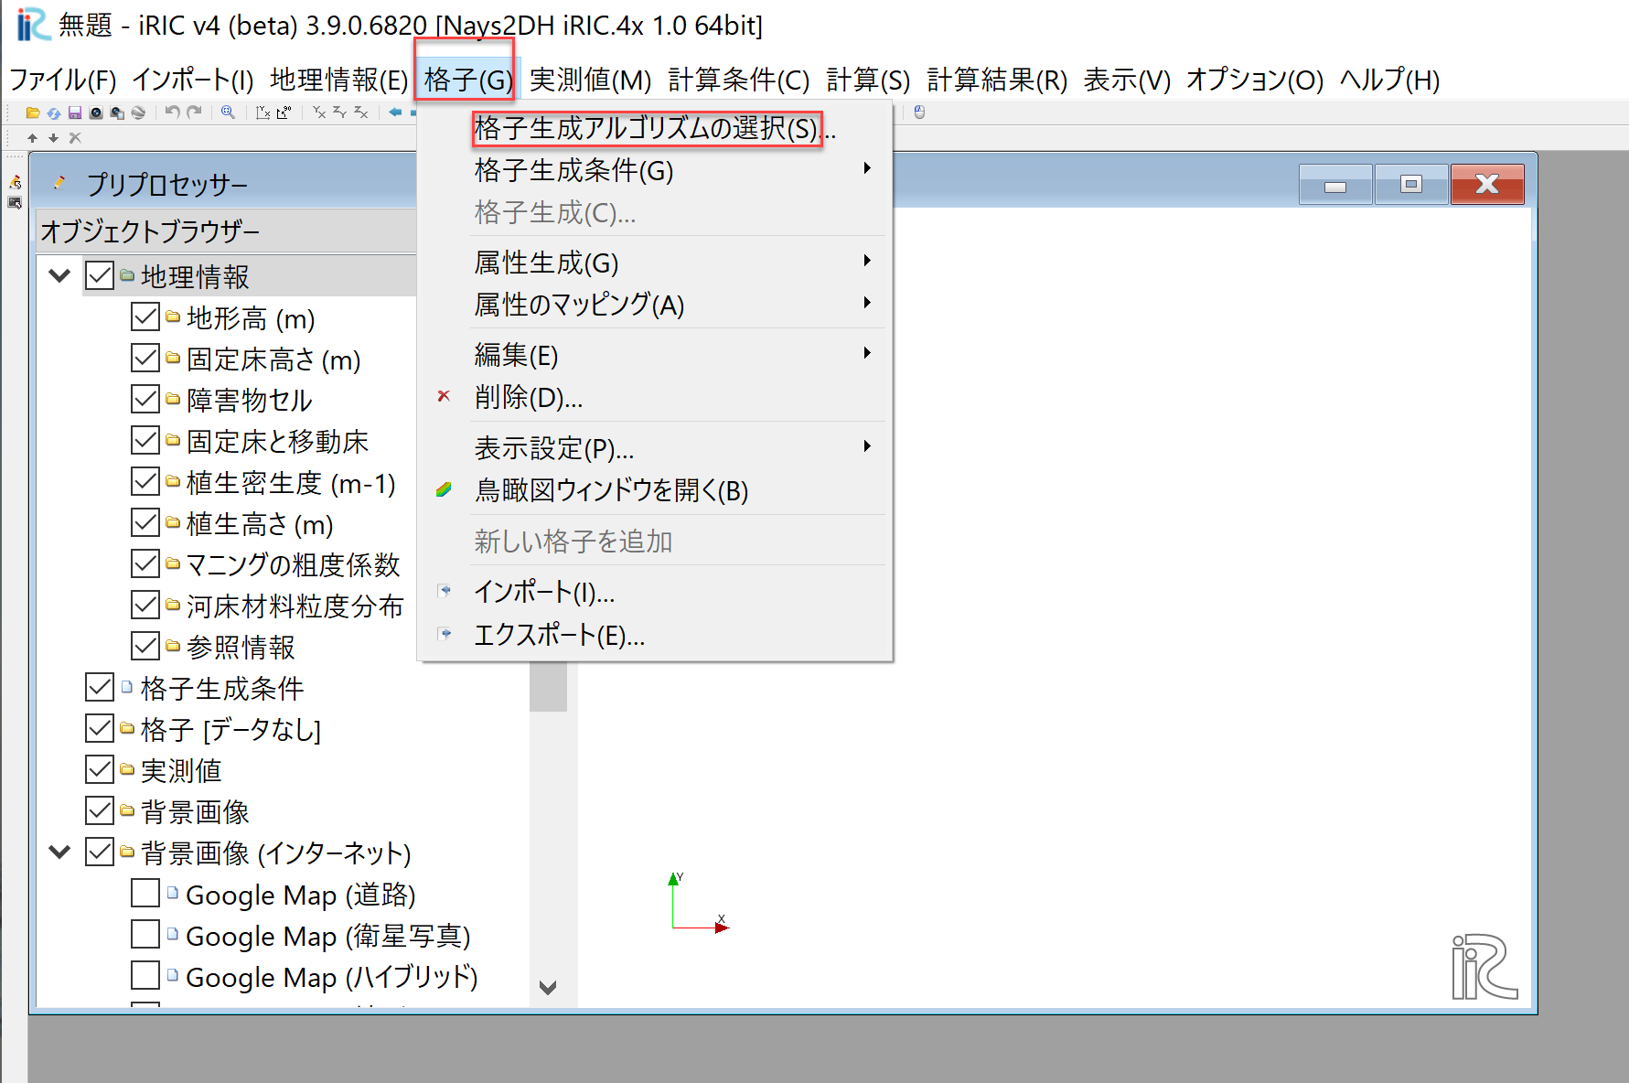Viewport: 1629px width, 1083px height.
Task: Click the copy snapshot to clipboard icon
Action: [x=117, y=113]
